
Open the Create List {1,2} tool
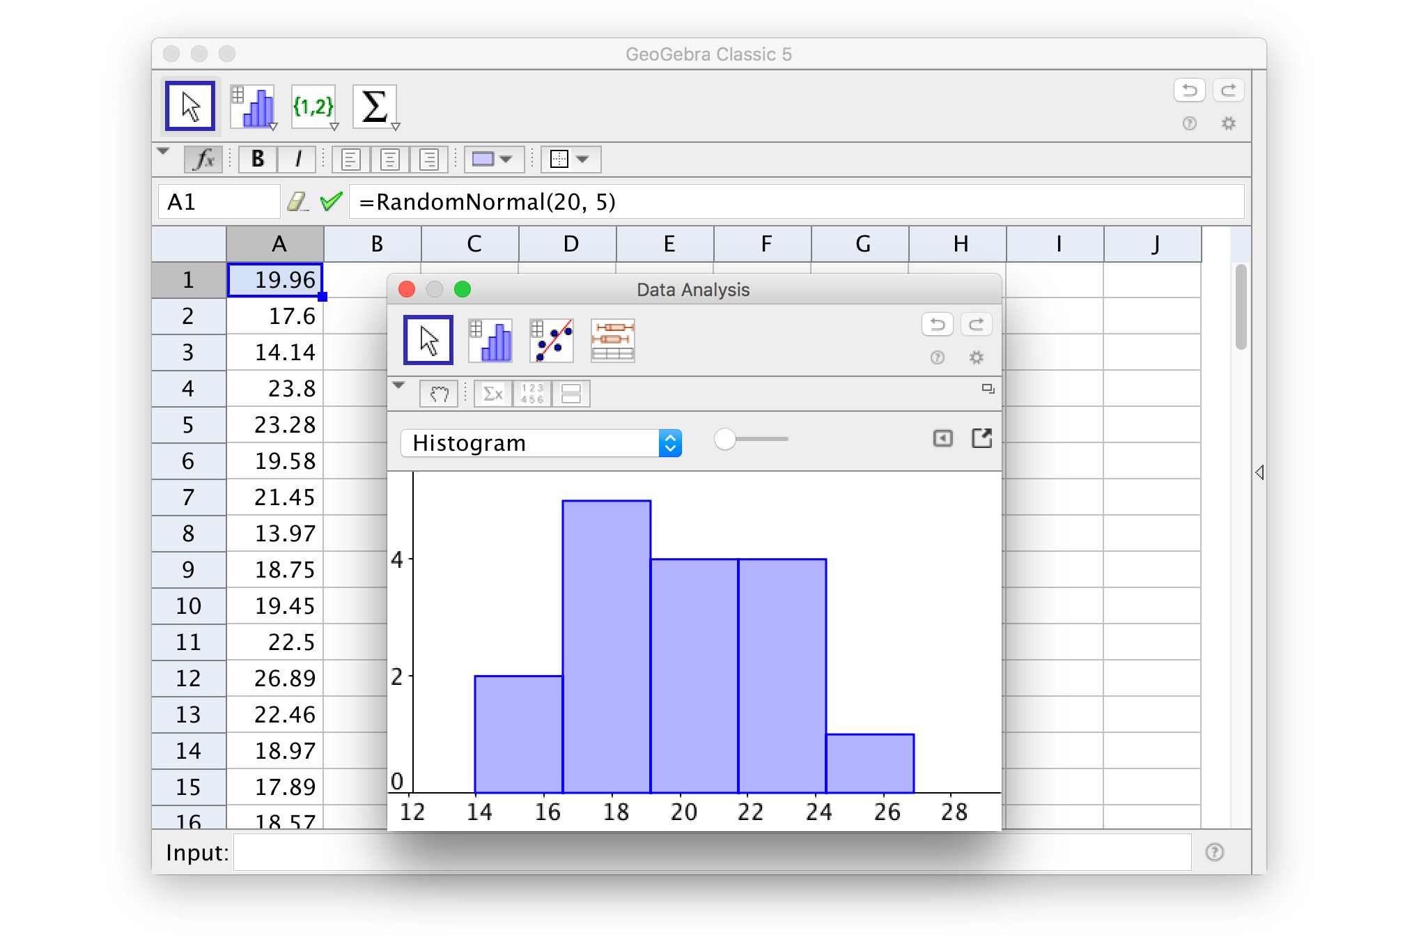[x=314, y=107]
